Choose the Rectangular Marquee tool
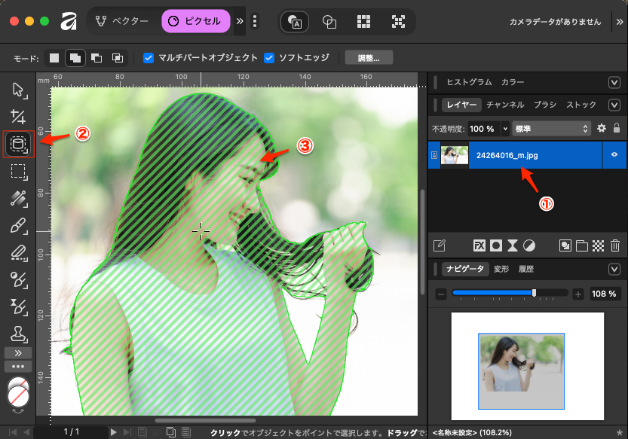Viewport: 628px width, 439px height. point(19,171)
